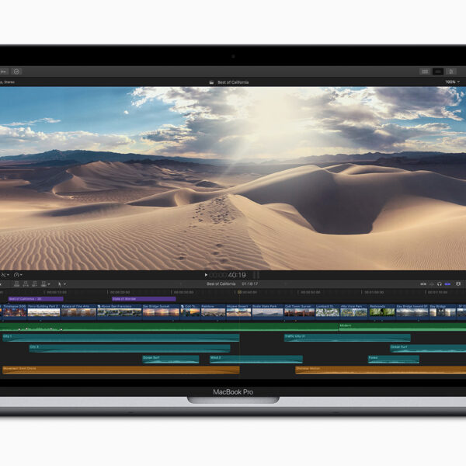Select the Coit Tower short clip
466x466 pixels.
(190, 312)
